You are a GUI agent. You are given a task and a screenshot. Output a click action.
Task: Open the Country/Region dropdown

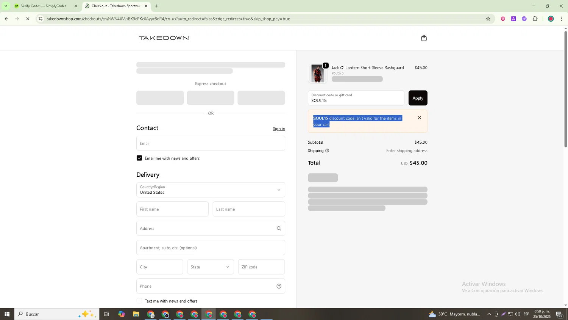(211, 190)
